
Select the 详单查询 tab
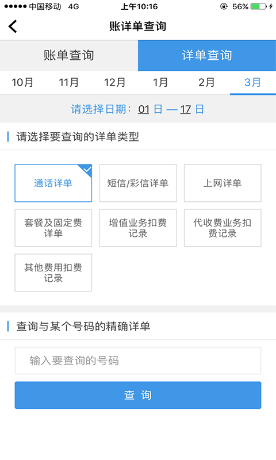pos(207,55)
